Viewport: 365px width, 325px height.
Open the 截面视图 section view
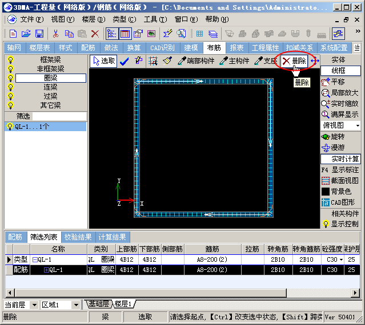[x=340, y=181]
